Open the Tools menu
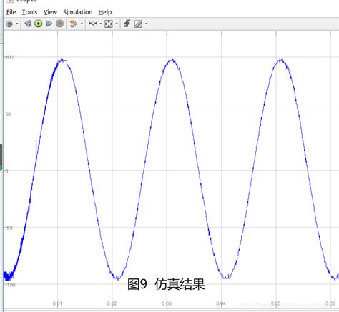339x312 pixels. click(29, 12)
